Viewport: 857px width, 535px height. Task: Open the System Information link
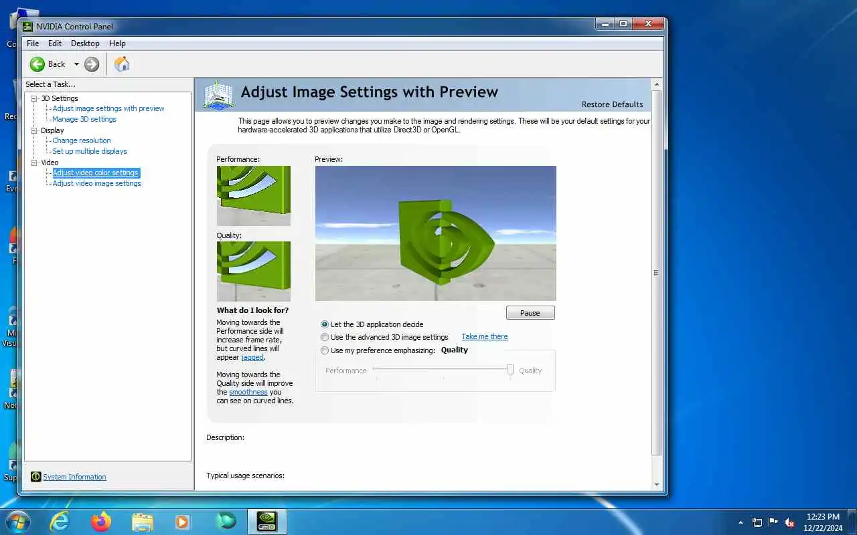[74, 477]
